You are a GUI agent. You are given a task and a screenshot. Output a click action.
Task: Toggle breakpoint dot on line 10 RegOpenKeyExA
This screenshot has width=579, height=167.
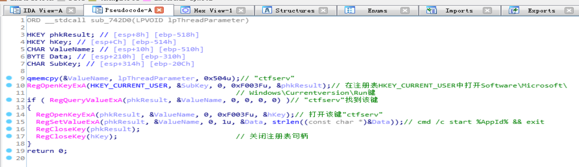[x=9, y=86]
